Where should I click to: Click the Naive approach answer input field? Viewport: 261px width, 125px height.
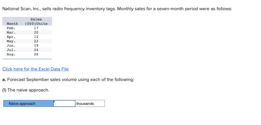tap(64, 103)
